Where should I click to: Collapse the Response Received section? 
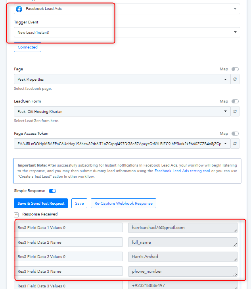coord(16,215)
